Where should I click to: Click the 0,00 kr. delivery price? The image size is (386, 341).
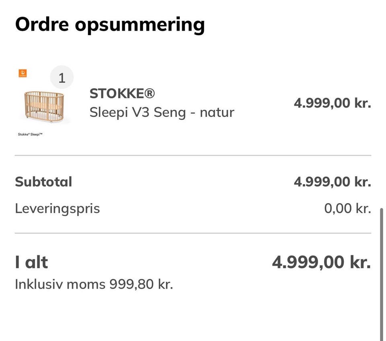347,209
